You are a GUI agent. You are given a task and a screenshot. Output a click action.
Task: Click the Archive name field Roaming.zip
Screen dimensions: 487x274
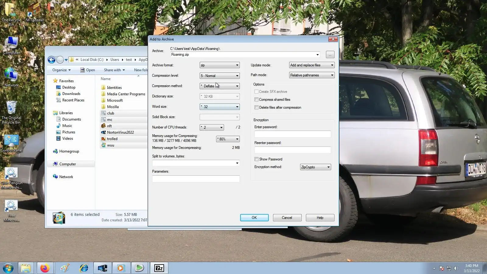(x=245, y=54)
